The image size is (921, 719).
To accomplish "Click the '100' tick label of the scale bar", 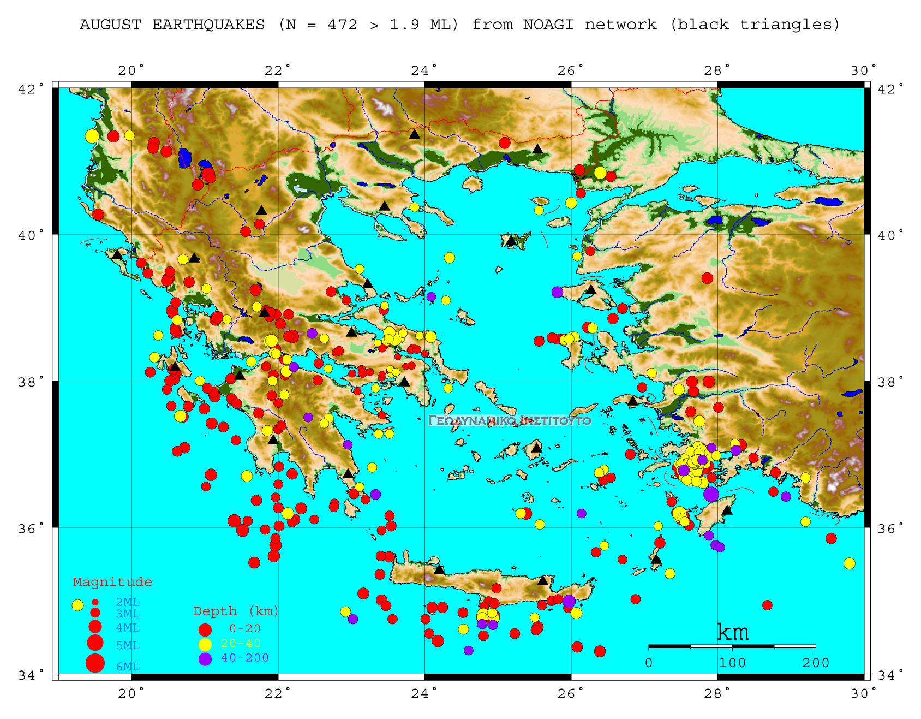I will [x=732, y=663].
